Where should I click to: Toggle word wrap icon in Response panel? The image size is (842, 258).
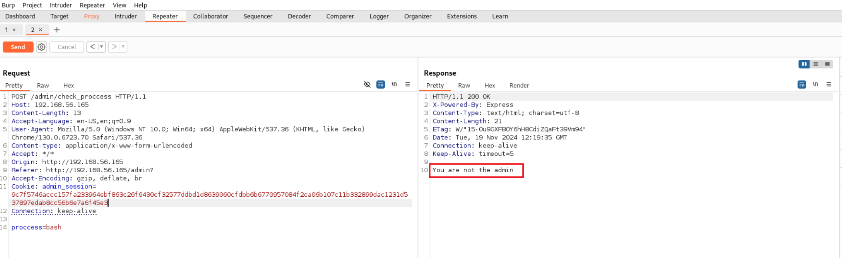pos(802,85)
